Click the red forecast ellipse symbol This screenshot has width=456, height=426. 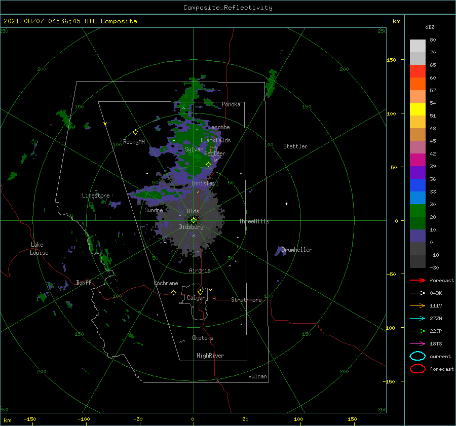417,369
